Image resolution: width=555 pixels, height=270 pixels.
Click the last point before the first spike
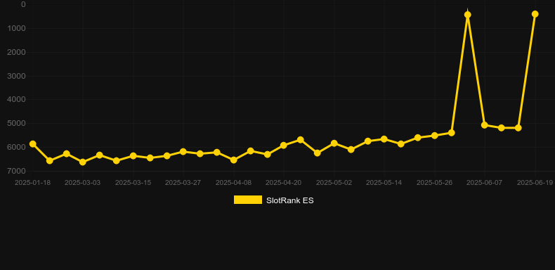[x=451, y=132]
